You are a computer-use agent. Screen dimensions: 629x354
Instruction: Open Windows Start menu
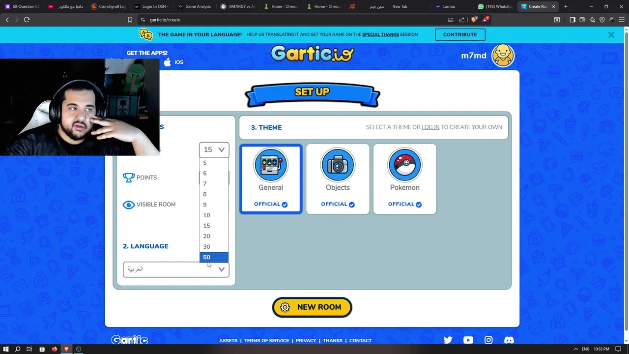6,349
